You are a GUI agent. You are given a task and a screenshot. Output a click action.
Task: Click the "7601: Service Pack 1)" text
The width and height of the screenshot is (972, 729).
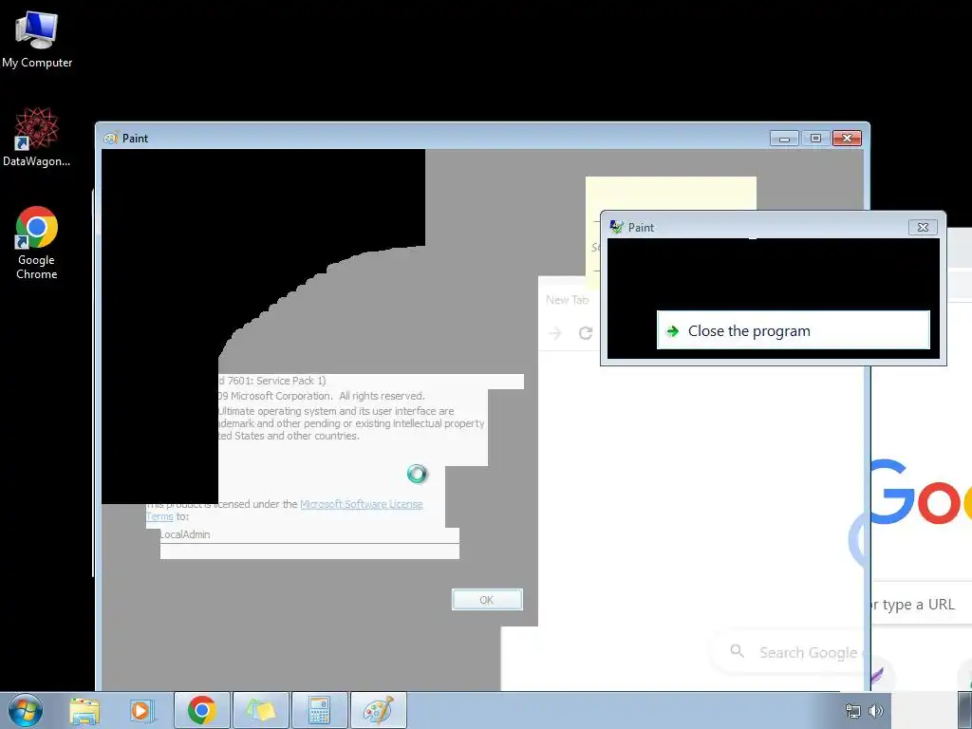(x=276, y=381)
